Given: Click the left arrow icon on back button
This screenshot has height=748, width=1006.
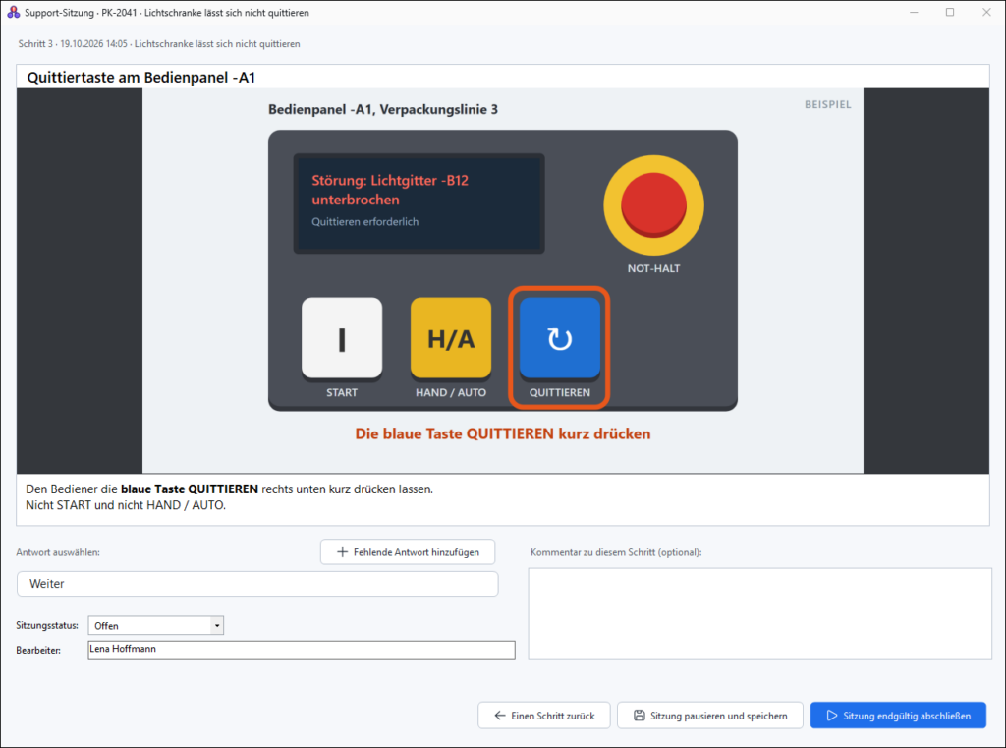Looking at the screenshot, I should click(500, 716).
